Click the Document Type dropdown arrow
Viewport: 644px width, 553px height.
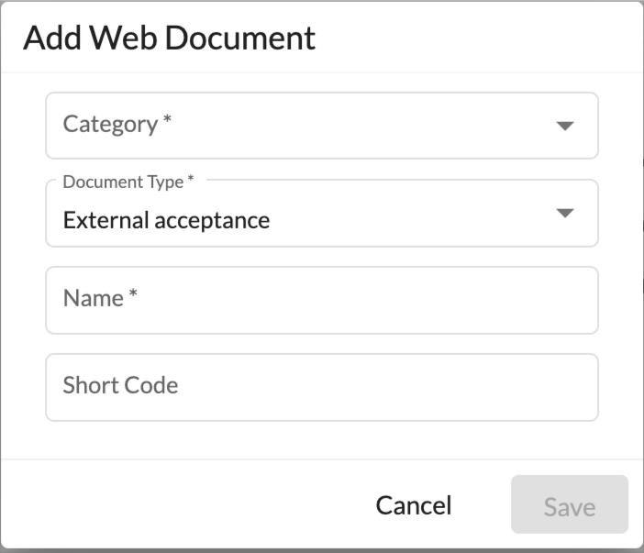[565, 213]
